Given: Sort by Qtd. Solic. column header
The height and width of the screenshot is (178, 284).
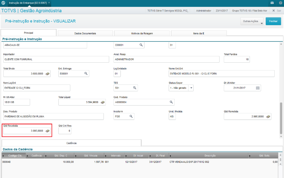Looking at the screenshot, I should click(263, 156).
